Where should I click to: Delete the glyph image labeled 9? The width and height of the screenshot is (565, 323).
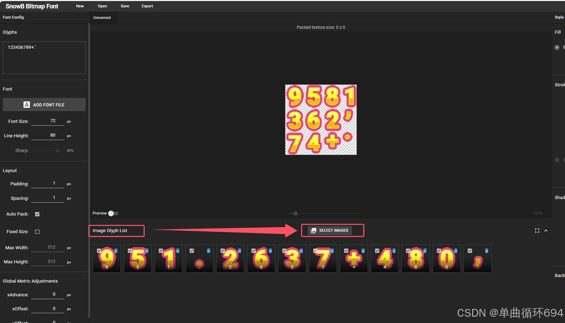116,251
